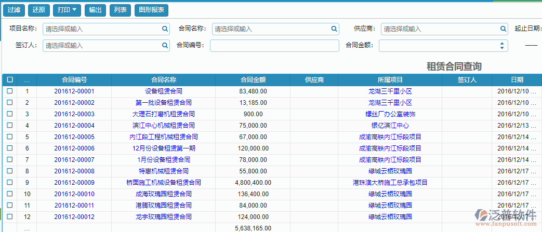The width and height of the screenshot is (542, 232).
Task: Check the checkbox for row 2
Action: [x=10, y=103]
